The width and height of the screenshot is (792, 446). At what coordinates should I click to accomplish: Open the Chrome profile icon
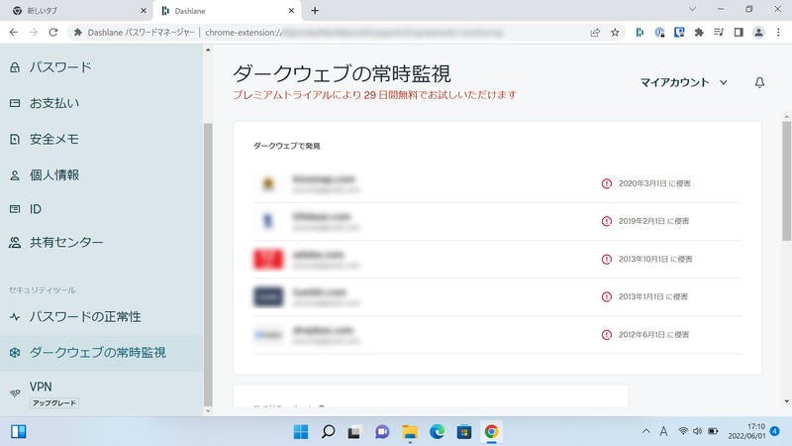(758, 33)
